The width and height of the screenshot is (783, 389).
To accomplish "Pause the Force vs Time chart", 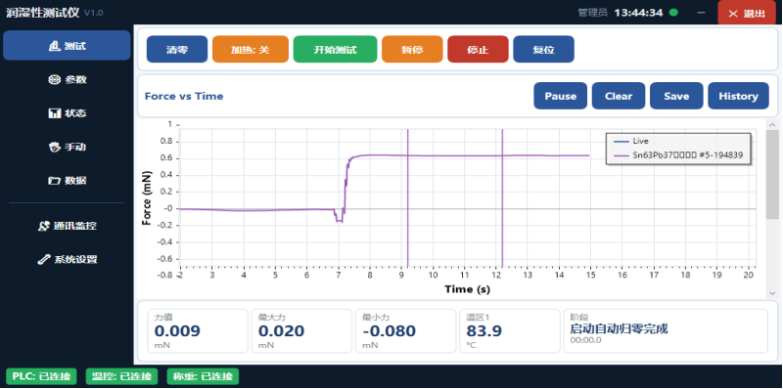I will [x=560, y=96].
